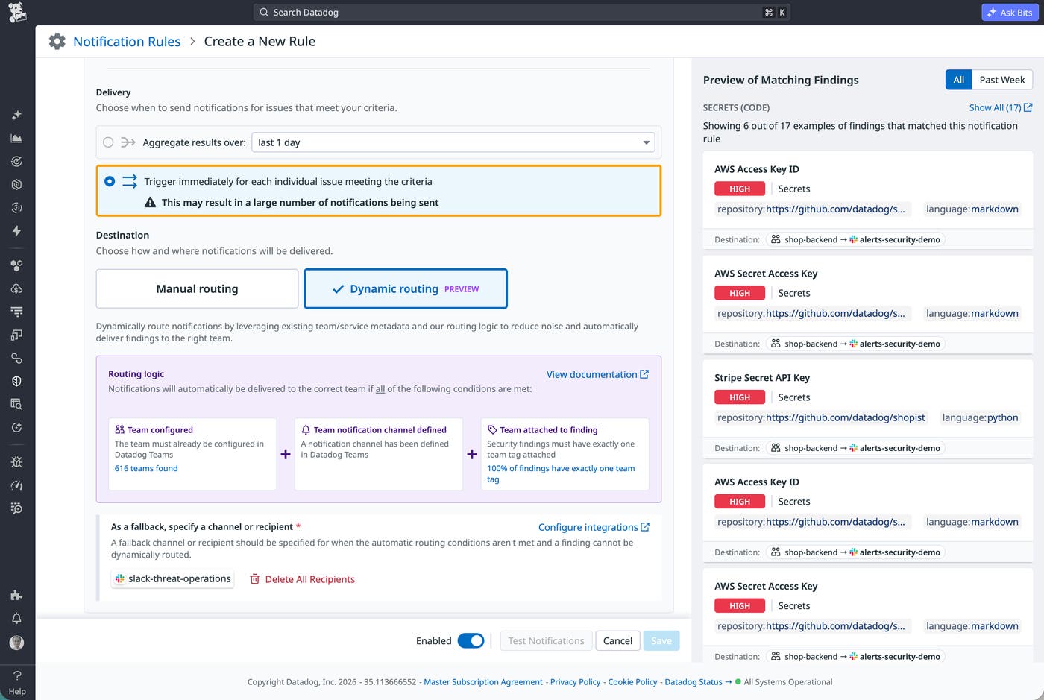The image size is (1044, 700).
Task: Open Configure integrations link
Action: pos(594,527)
